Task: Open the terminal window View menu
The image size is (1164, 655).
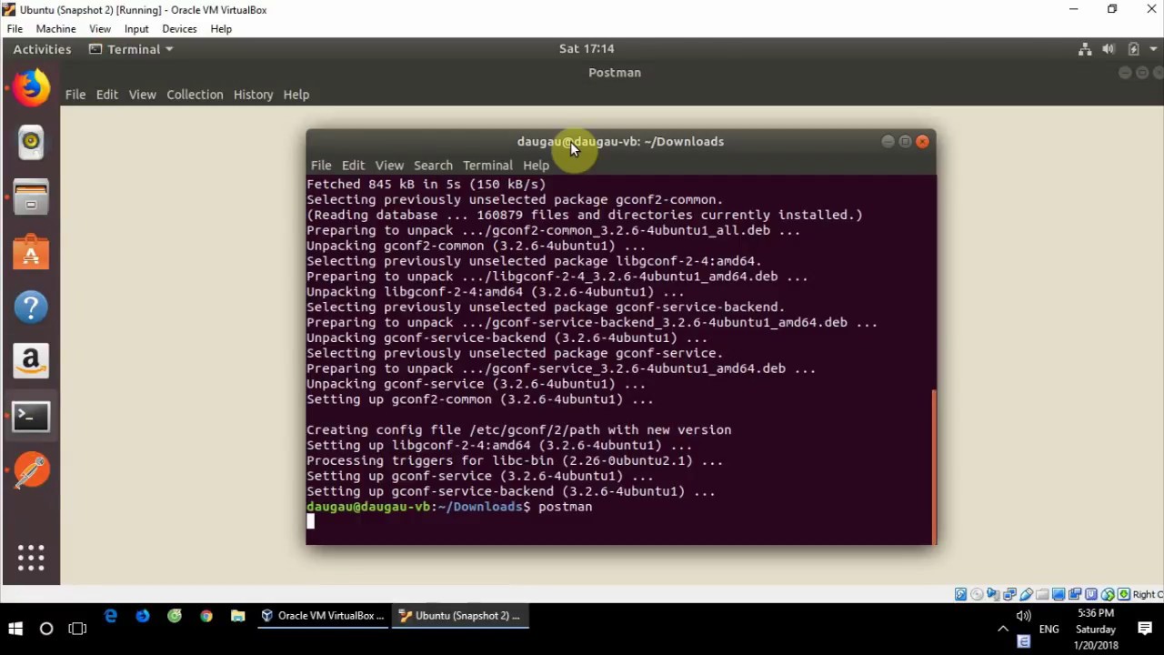Action: click(x=389, y=166)
